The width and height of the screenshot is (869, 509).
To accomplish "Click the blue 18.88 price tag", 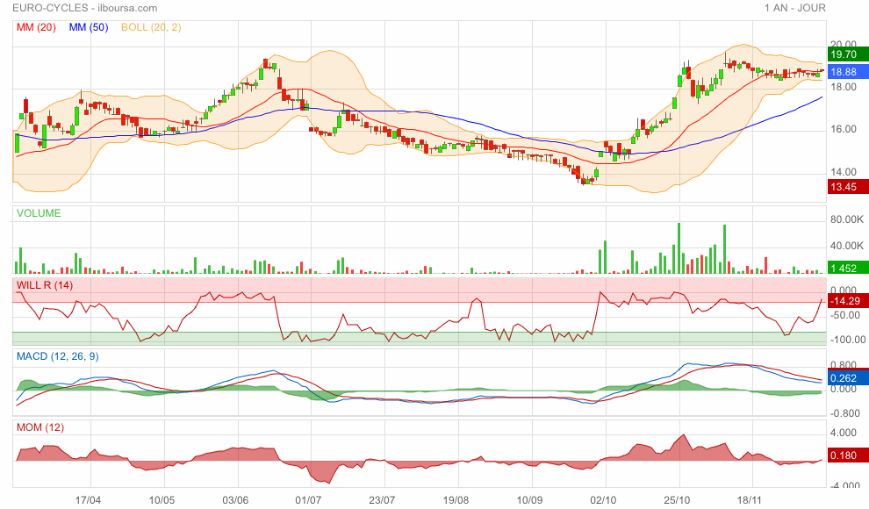I will [847, 71].
